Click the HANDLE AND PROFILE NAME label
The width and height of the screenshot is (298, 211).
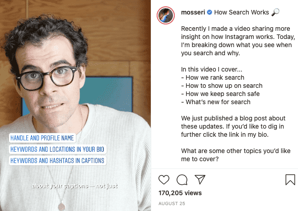click(x=42, y=138)
